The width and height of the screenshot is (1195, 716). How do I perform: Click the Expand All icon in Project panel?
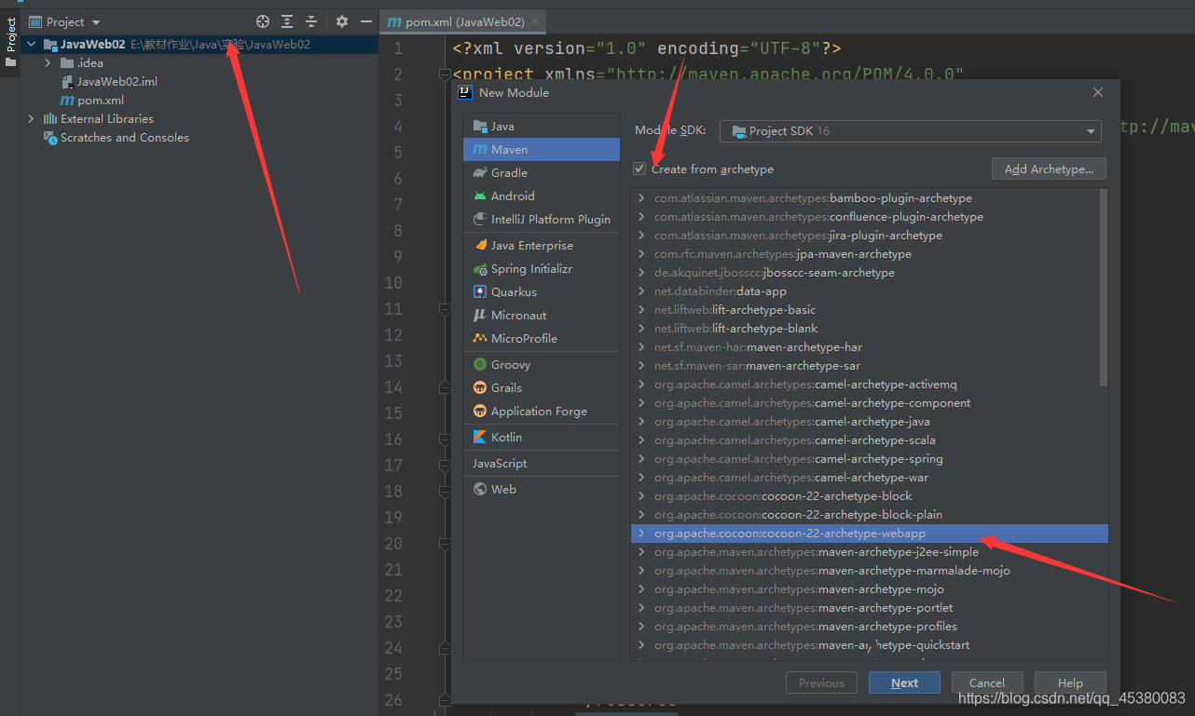[x=287, y=21]
